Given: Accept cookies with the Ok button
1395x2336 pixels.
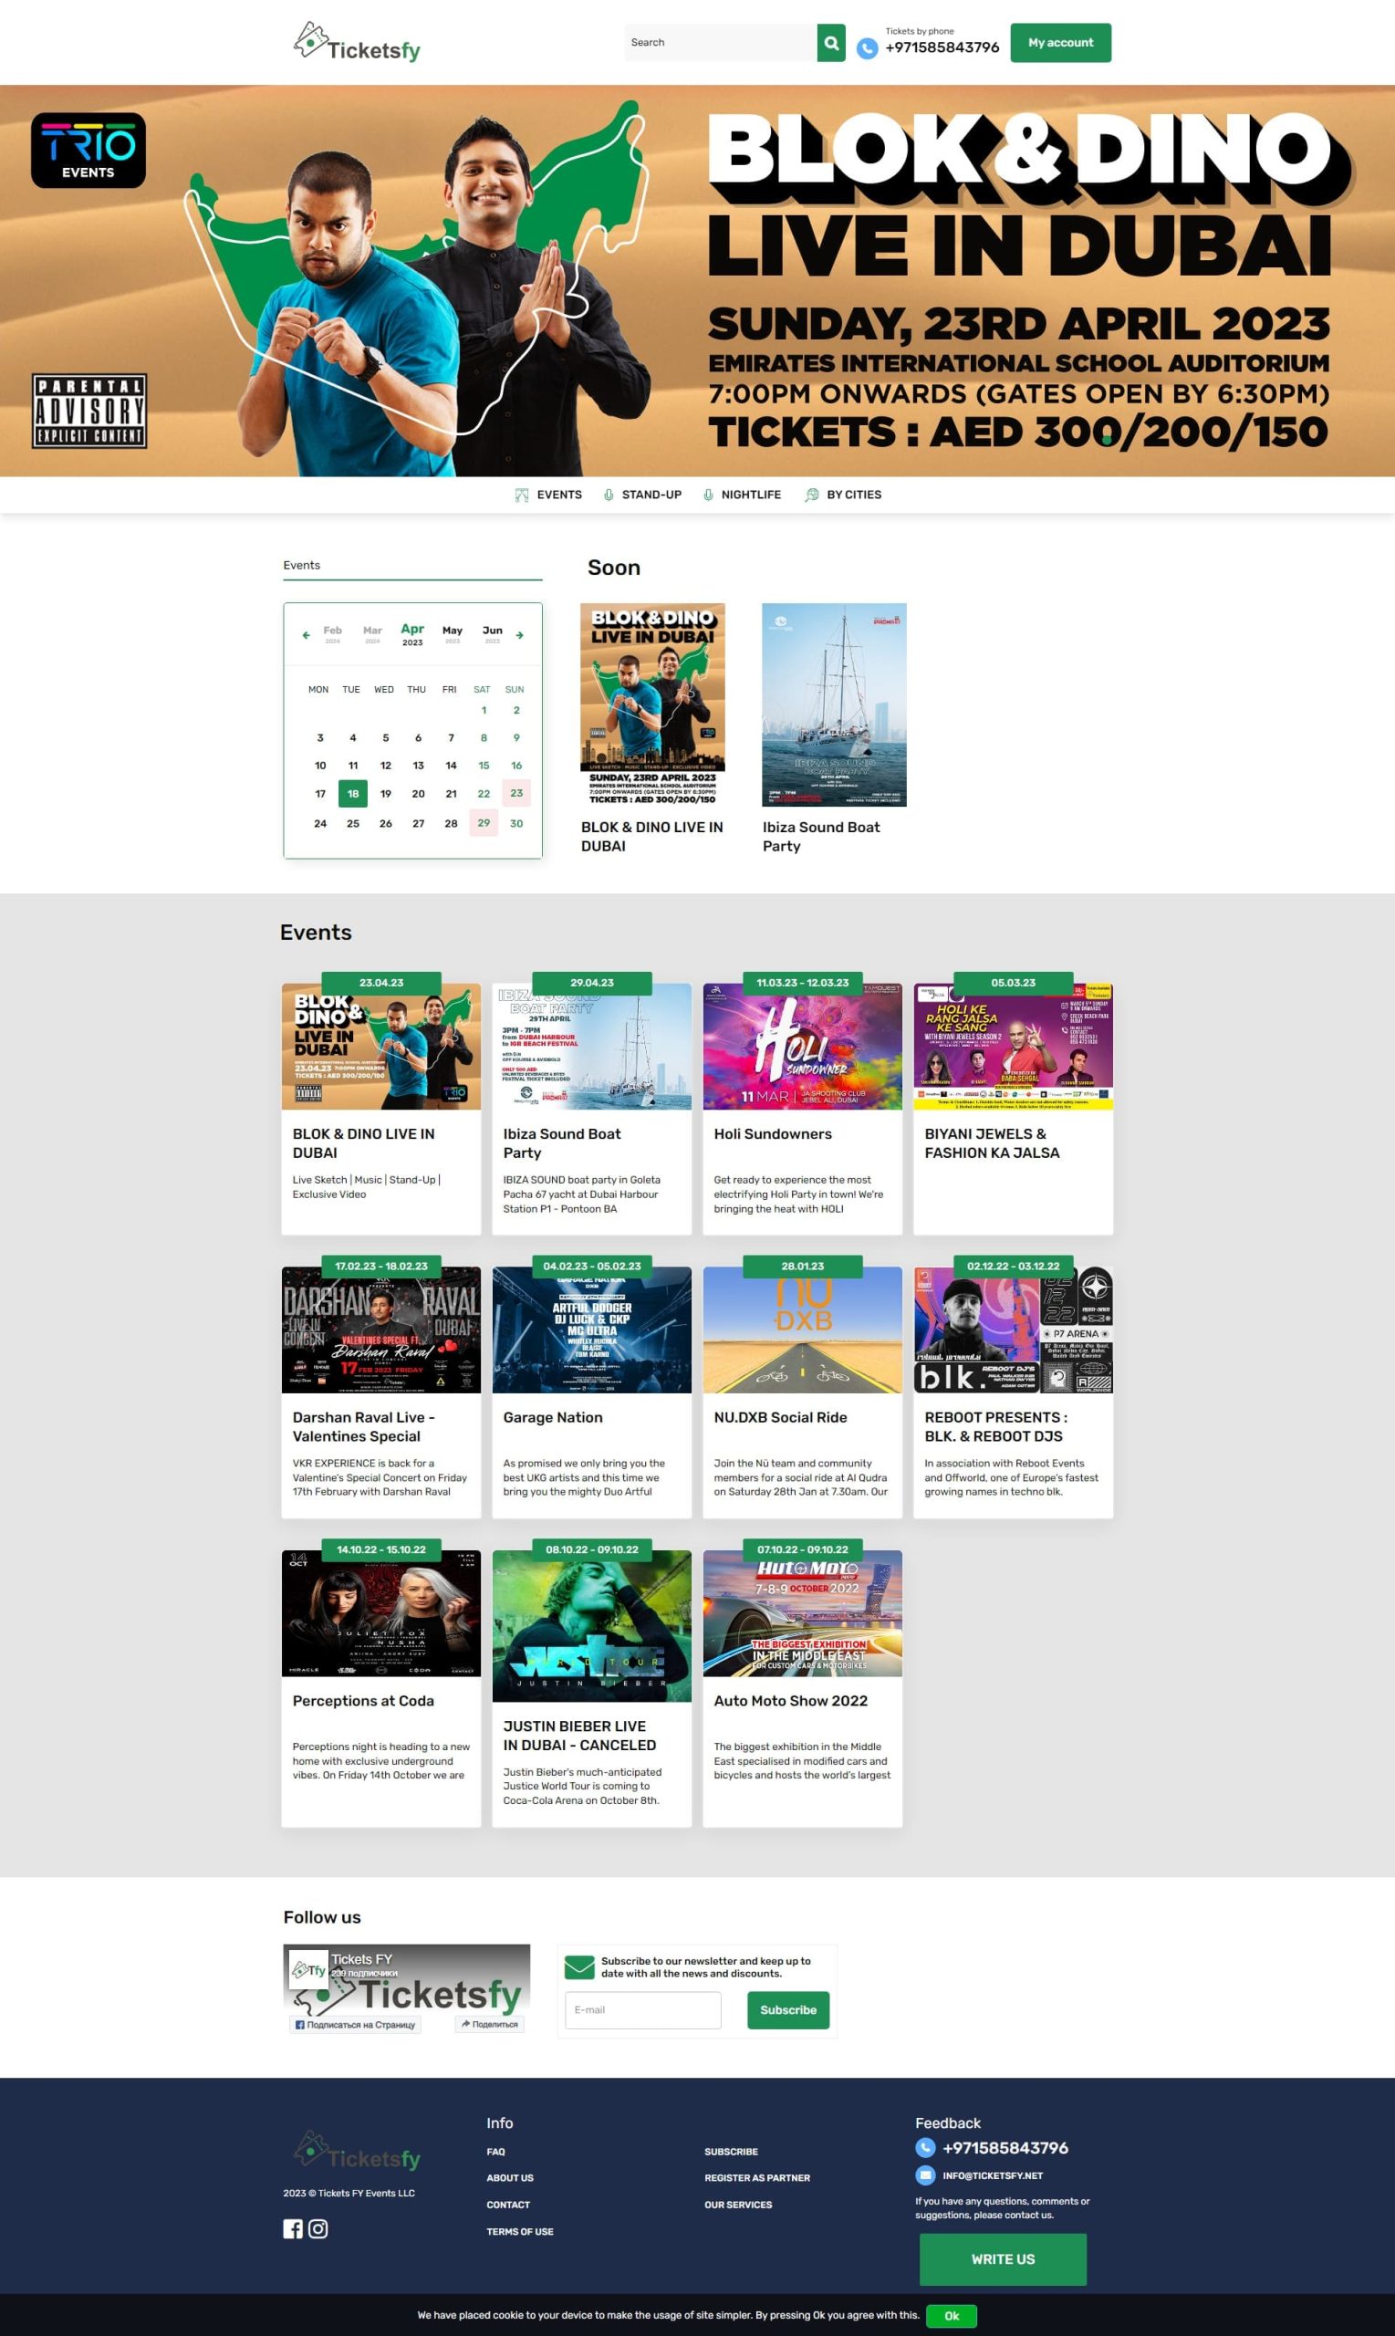Looking at the screenshot, I should [x=951, y=2315].
